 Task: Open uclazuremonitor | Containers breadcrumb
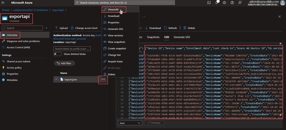pos(30,10)
